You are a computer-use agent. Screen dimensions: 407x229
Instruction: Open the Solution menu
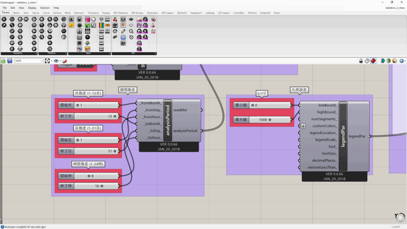pyautogui.click(x=45, y=8)
